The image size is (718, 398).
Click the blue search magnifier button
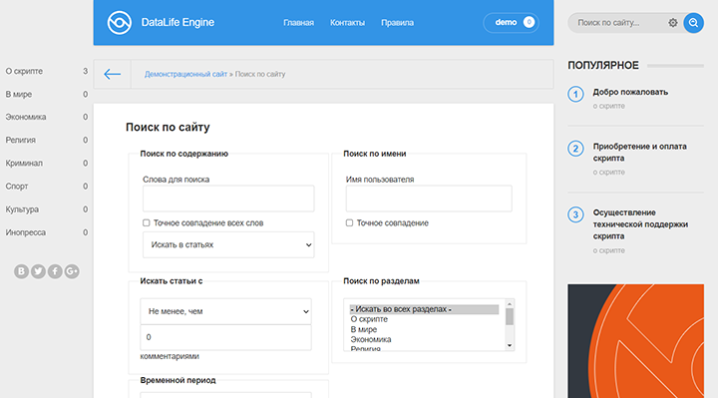[693, 22]
